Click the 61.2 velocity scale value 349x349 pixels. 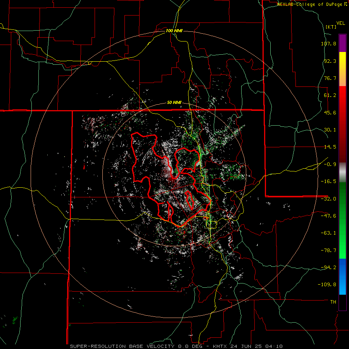(330, 95)
